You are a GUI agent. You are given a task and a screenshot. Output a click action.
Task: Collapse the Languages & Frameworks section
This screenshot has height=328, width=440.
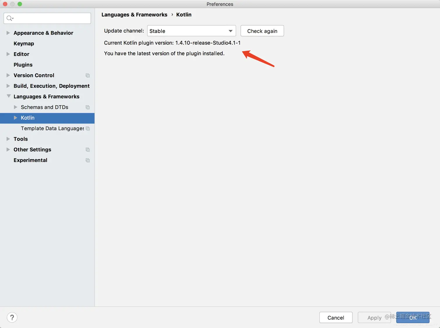(8, 96)
